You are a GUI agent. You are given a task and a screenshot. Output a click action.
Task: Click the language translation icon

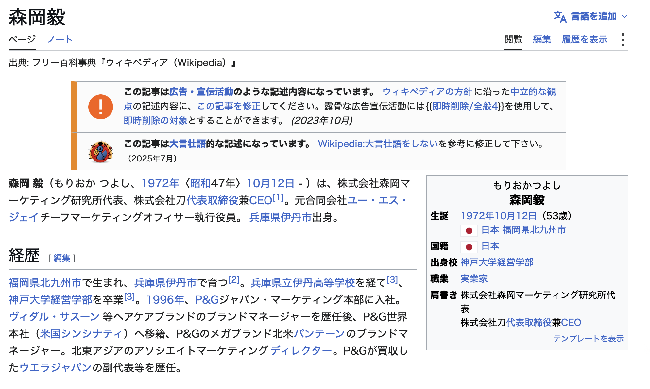(560, 17)
